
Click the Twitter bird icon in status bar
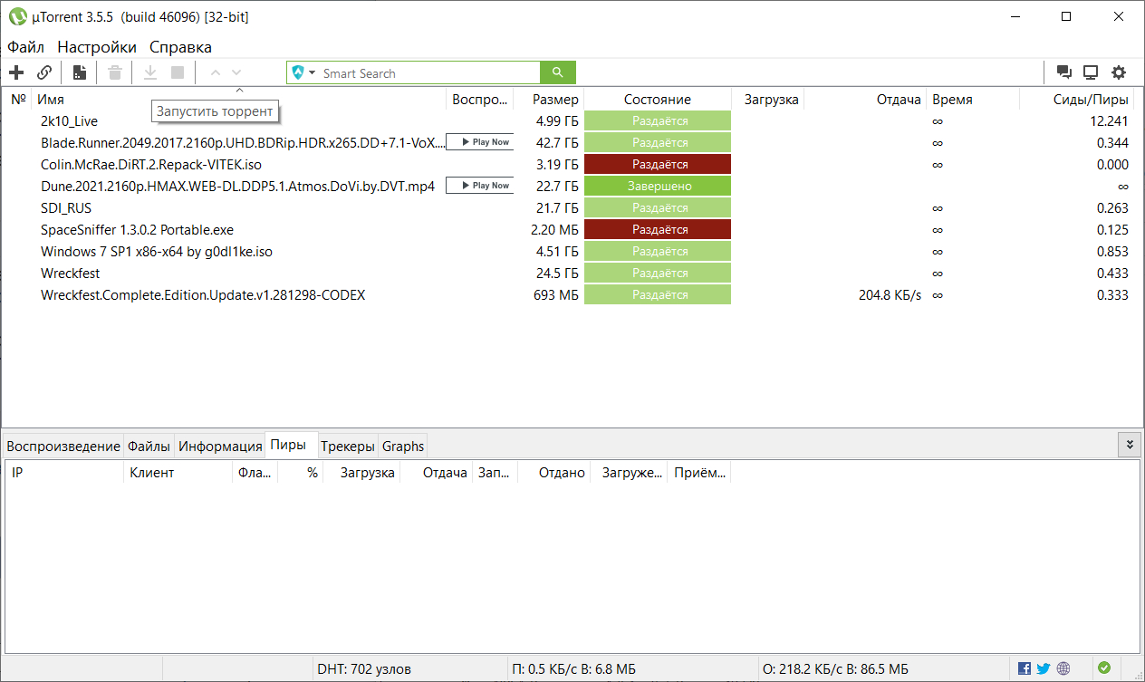click(1044, 668)
